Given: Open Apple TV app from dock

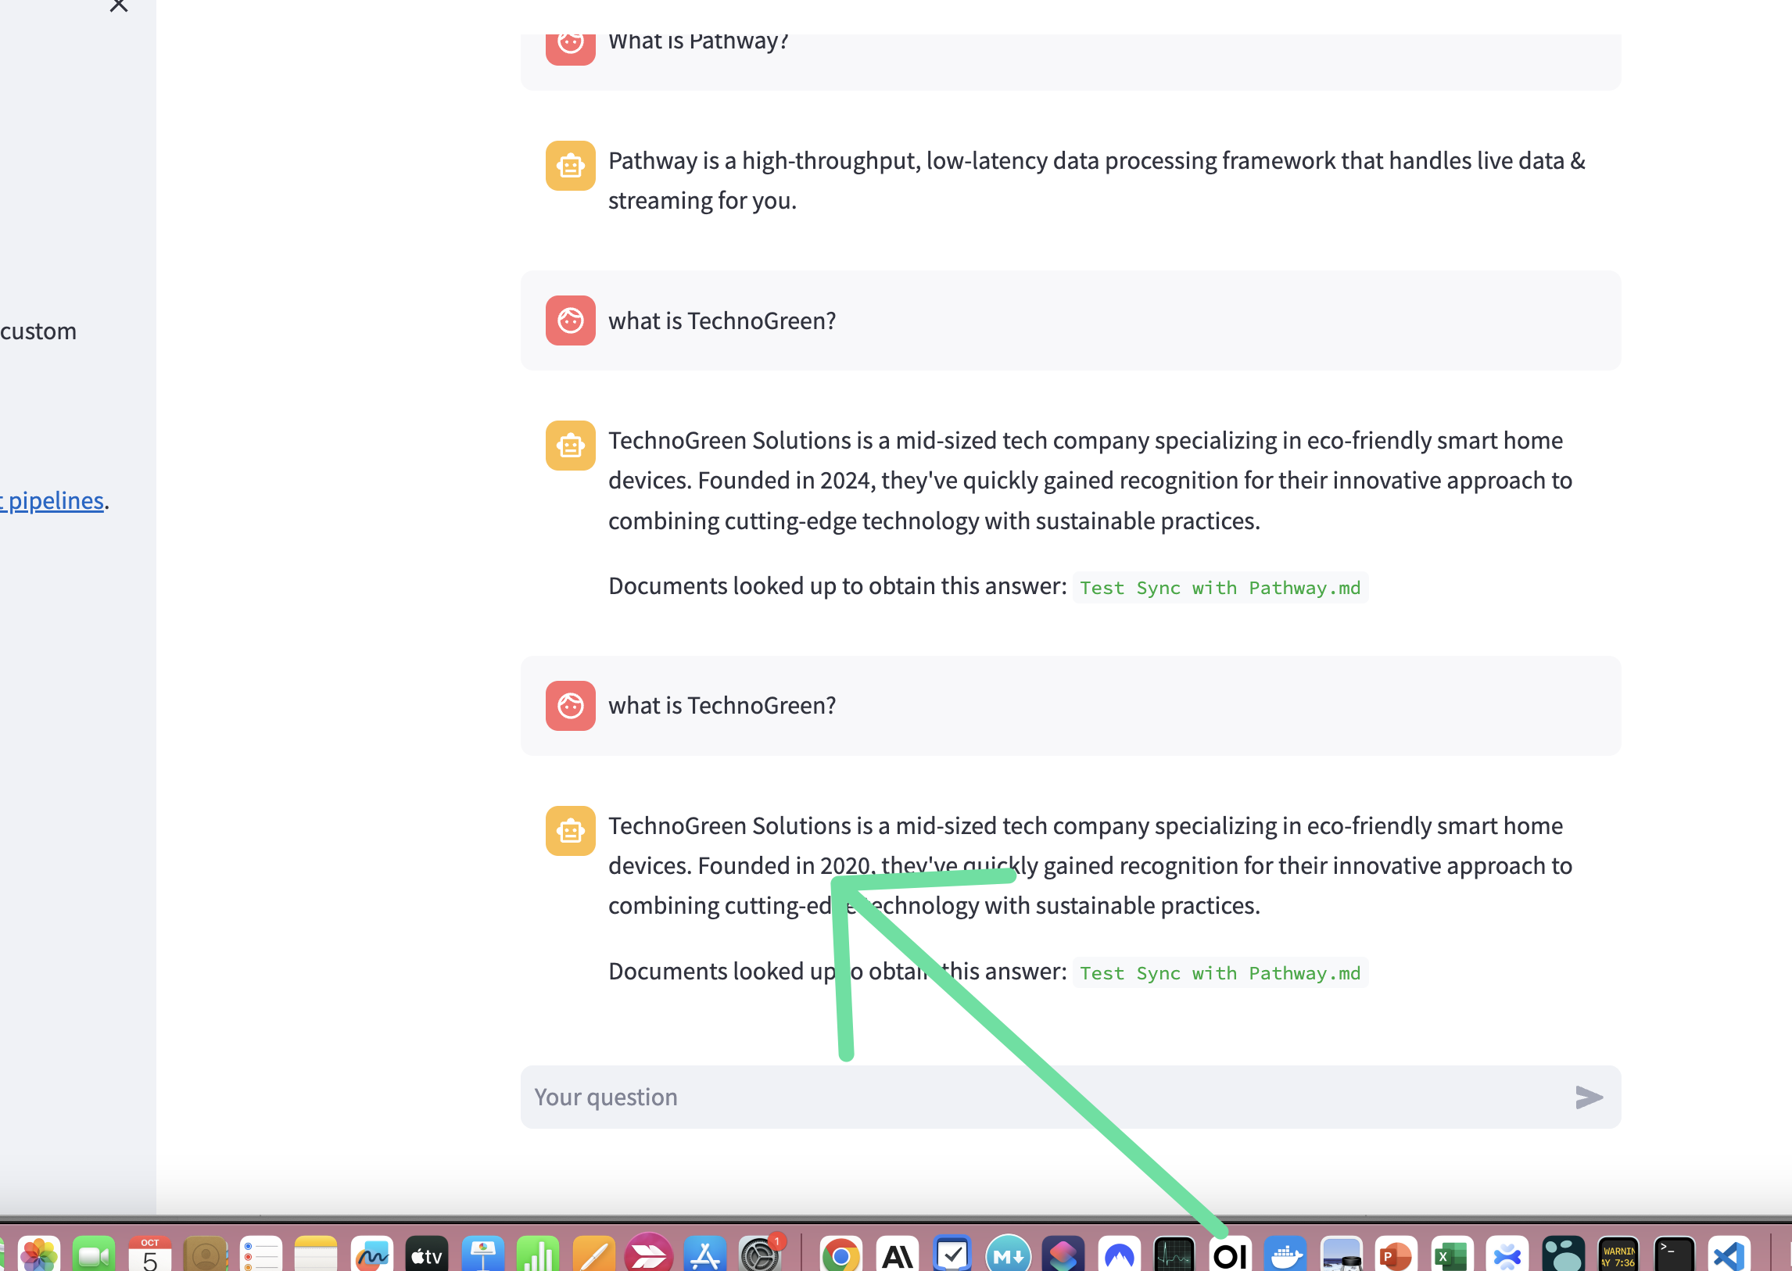Looking at the screenshot, I should point(427,1255).
